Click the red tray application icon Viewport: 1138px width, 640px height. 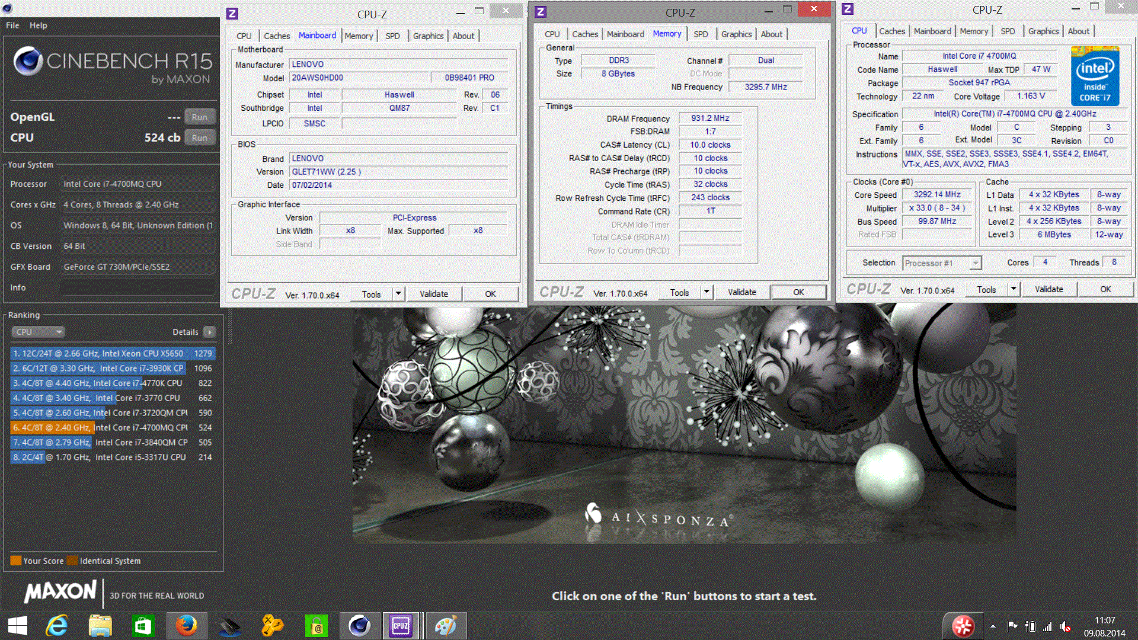point(963,626)
